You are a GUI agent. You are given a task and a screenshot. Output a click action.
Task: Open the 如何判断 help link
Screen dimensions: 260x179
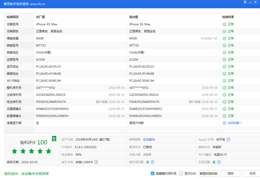point(235,123)
